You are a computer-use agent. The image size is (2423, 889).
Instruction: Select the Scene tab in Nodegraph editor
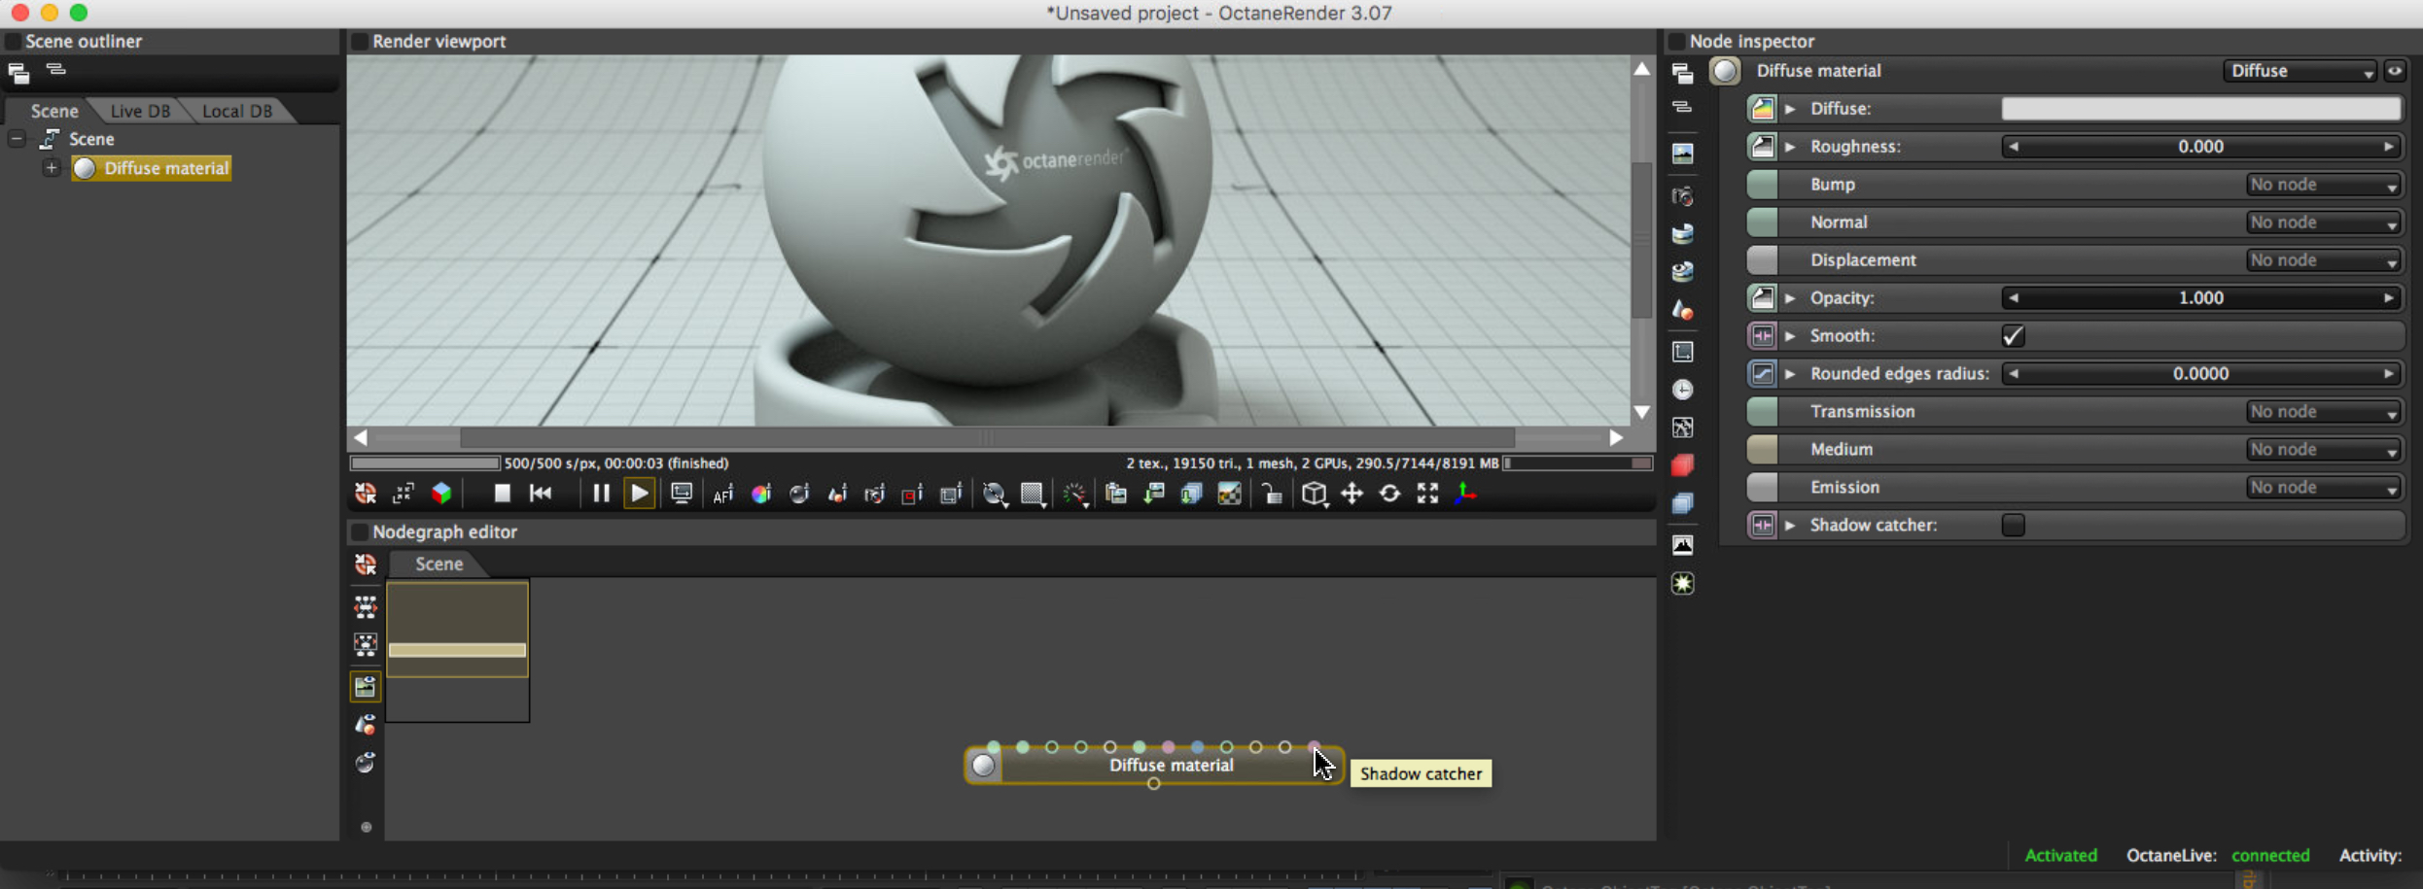tap(439, 564)
